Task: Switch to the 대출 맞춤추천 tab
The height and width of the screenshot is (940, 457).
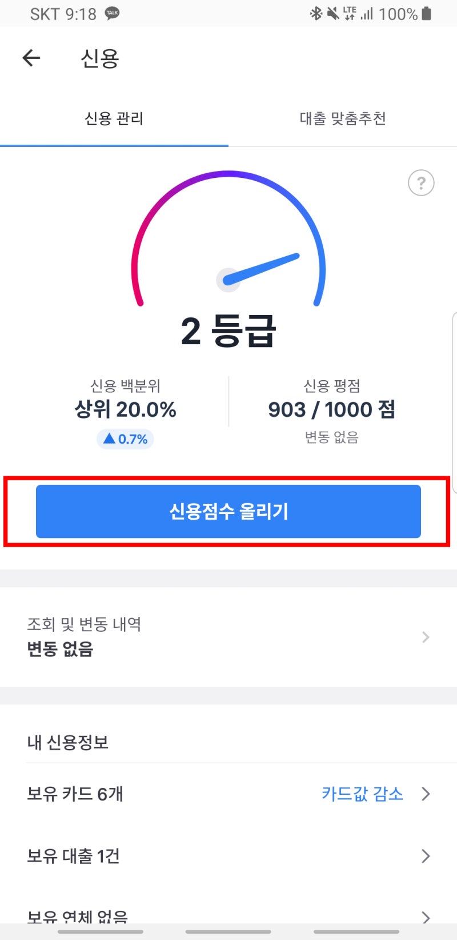Action: click(343, 119)
